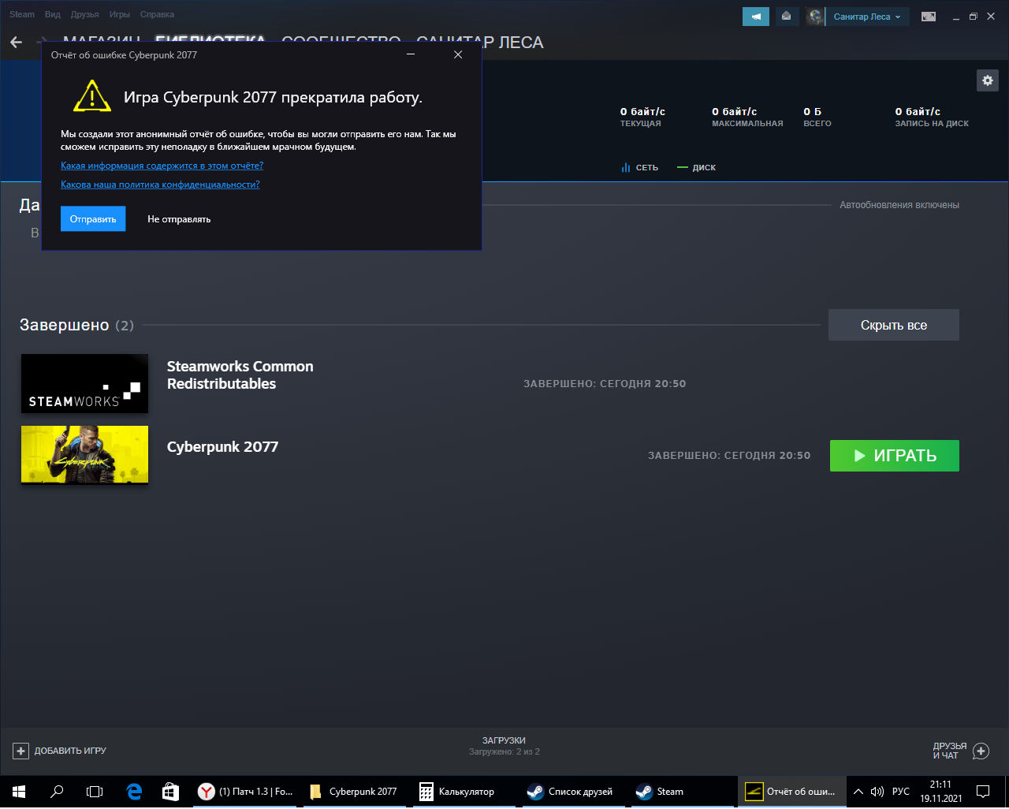The image size is (1009, 809).
Task: Open downloads settings gear icon
Action: (988, 80)
